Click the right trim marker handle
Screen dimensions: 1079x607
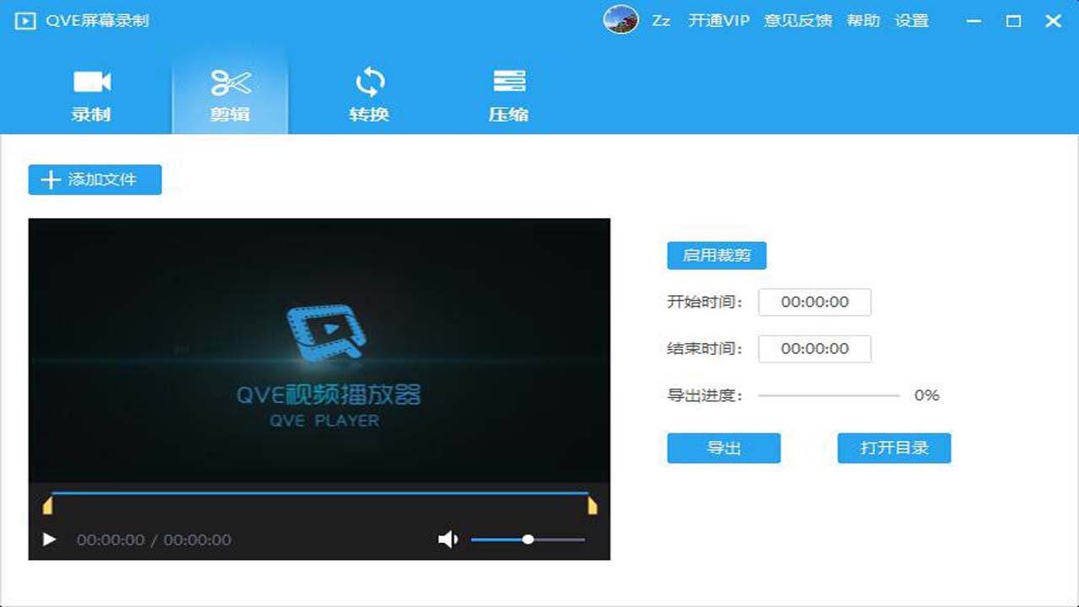pyautogui.click(x=593, y=504)
